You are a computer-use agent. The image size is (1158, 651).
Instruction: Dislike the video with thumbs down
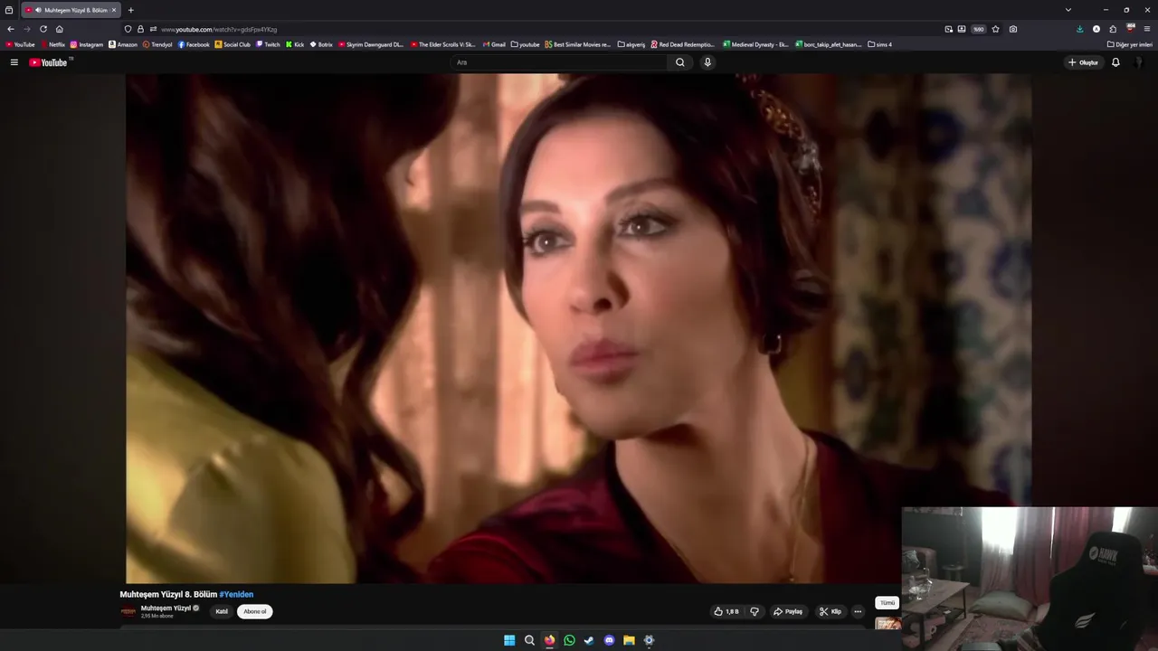point(755,611)
